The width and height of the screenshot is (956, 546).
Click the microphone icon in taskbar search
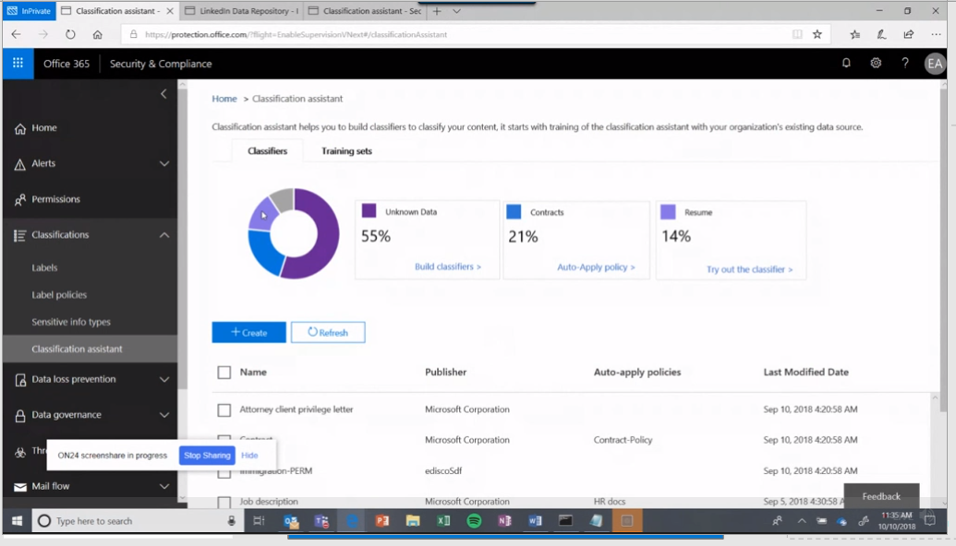tap(232, 521)
